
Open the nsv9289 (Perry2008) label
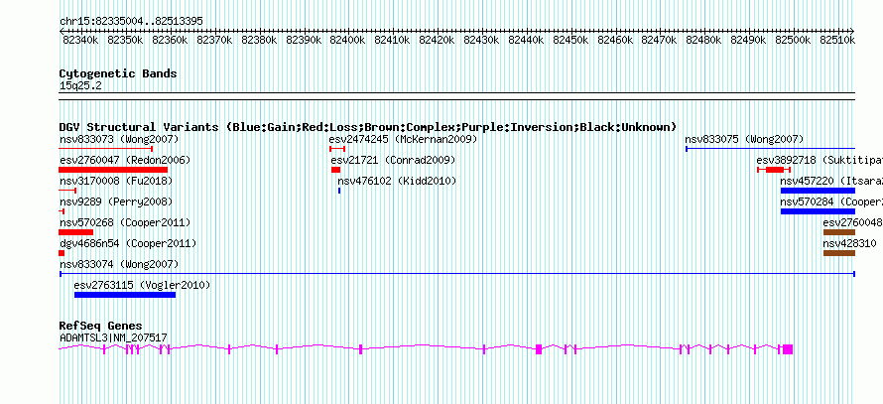[x=116, y=202]
